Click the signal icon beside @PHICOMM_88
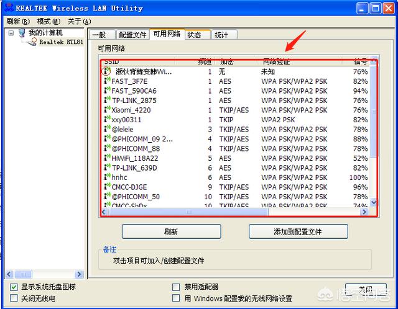The image size is (398, 309). 107,148
